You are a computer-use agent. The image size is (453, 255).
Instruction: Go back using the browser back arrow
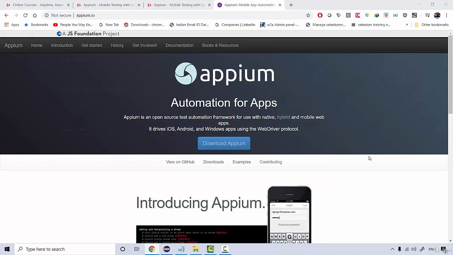click(x=6, y=15)
